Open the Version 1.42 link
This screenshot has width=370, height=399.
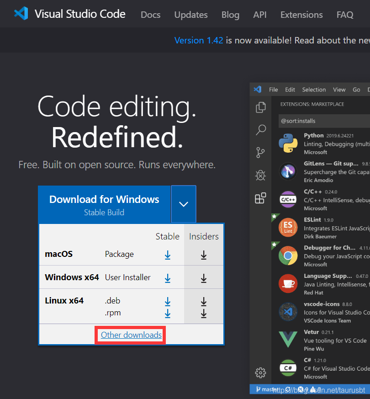tap(199, 40)
